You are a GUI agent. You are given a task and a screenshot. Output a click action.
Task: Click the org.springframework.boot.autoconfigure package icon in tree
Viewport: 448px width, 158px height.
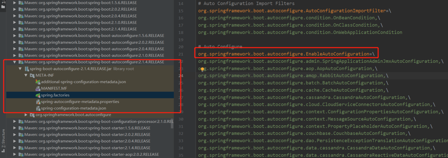coord(32,115)
